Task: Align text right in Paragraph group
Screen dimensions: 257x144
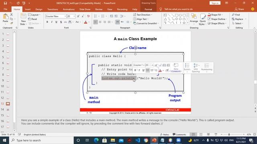Action: click(104, 22)
